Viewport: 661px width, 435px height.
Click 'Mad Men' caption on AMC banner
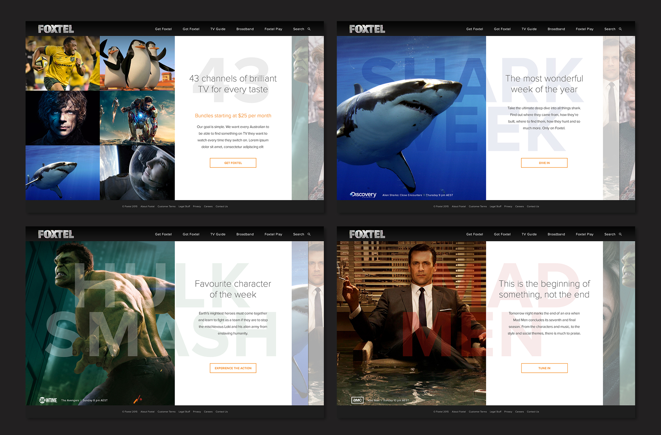(373, 400)
